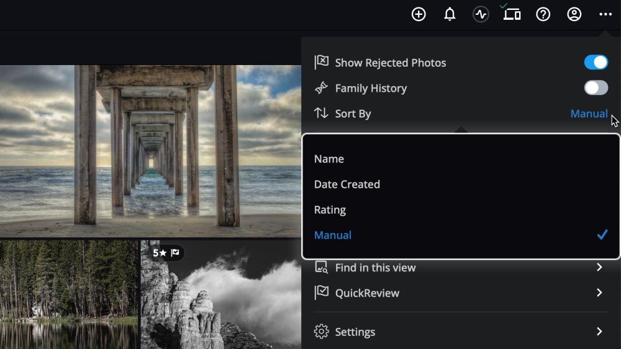Select Rating in the sort list
The width and height of the screenshot is (621, 349).
tap(330, 210)
